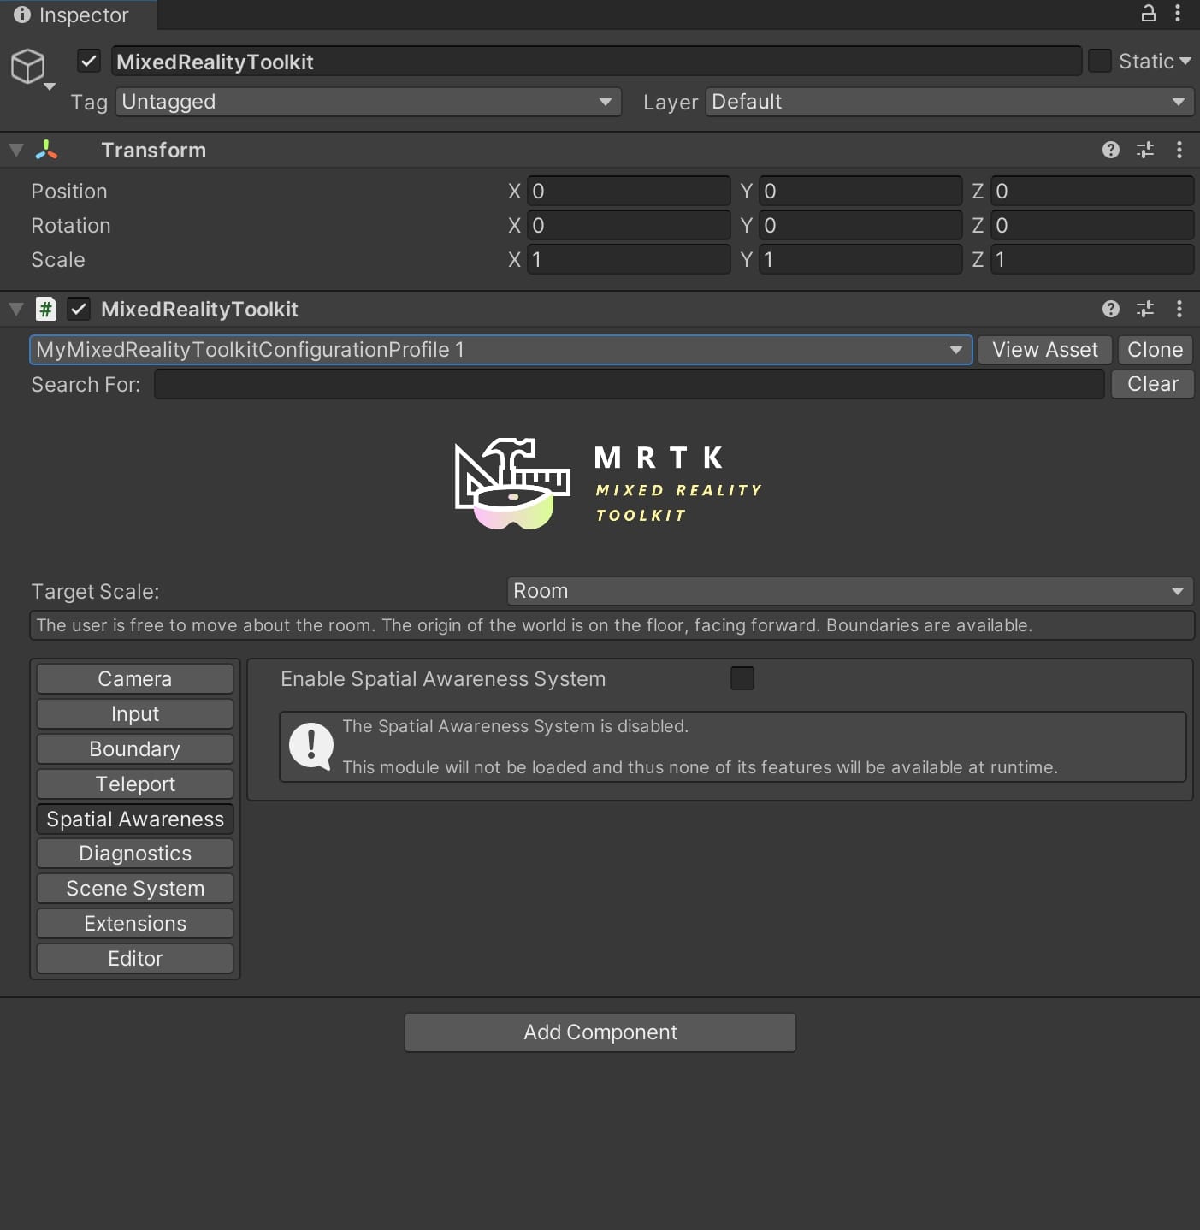
Task: Select the Scene System profile section
Action: click(135, 888)
